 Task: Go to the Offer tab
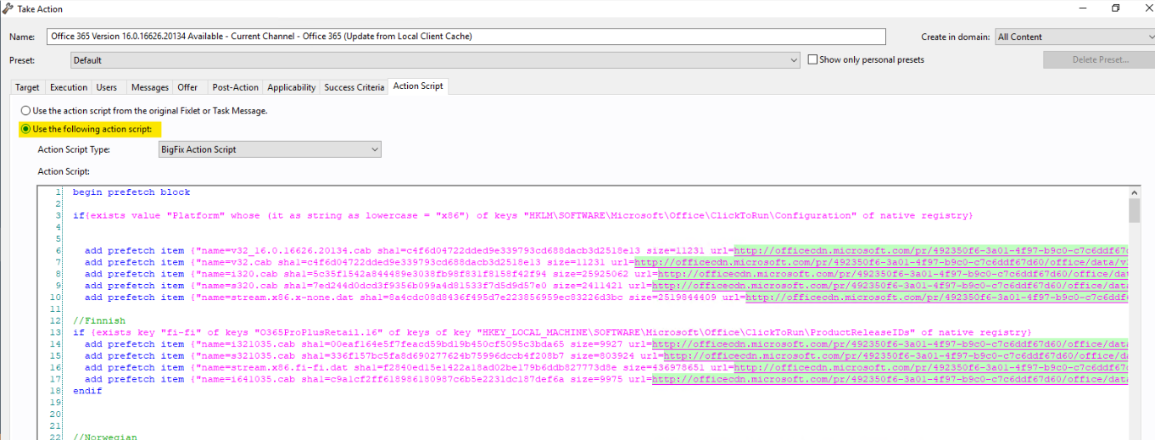tap(187, 87)
